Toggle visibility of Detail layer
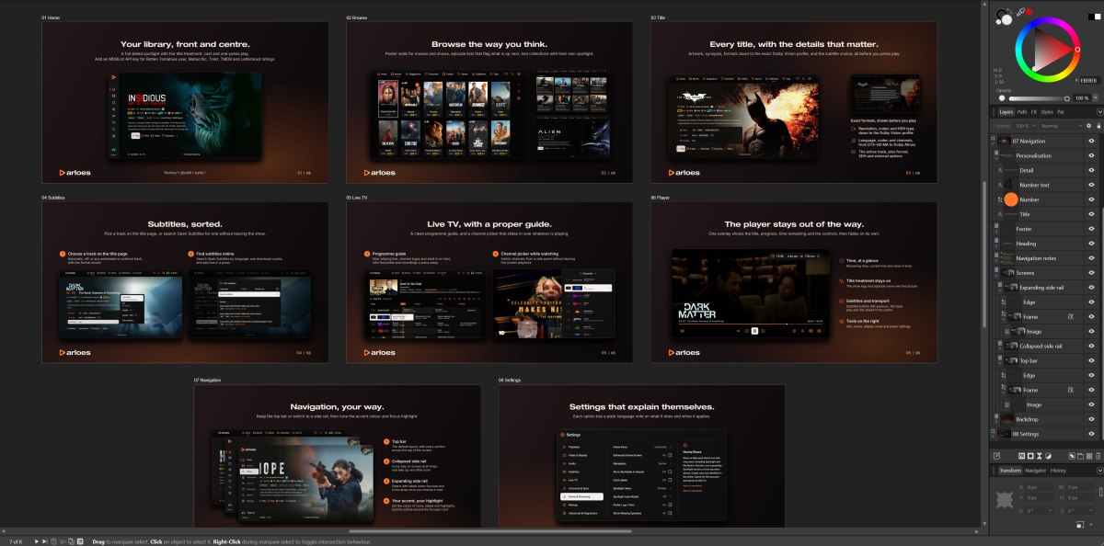 pos(1091,170)
